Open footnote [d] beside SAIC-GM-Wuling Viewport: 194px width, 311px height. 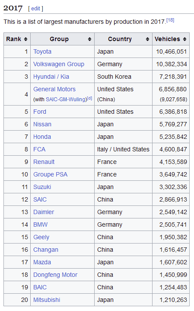(x=89, y=98)
